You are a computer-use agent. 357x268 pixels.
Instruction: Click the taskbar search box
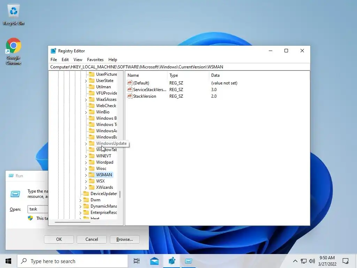click(x=73, y=261)
